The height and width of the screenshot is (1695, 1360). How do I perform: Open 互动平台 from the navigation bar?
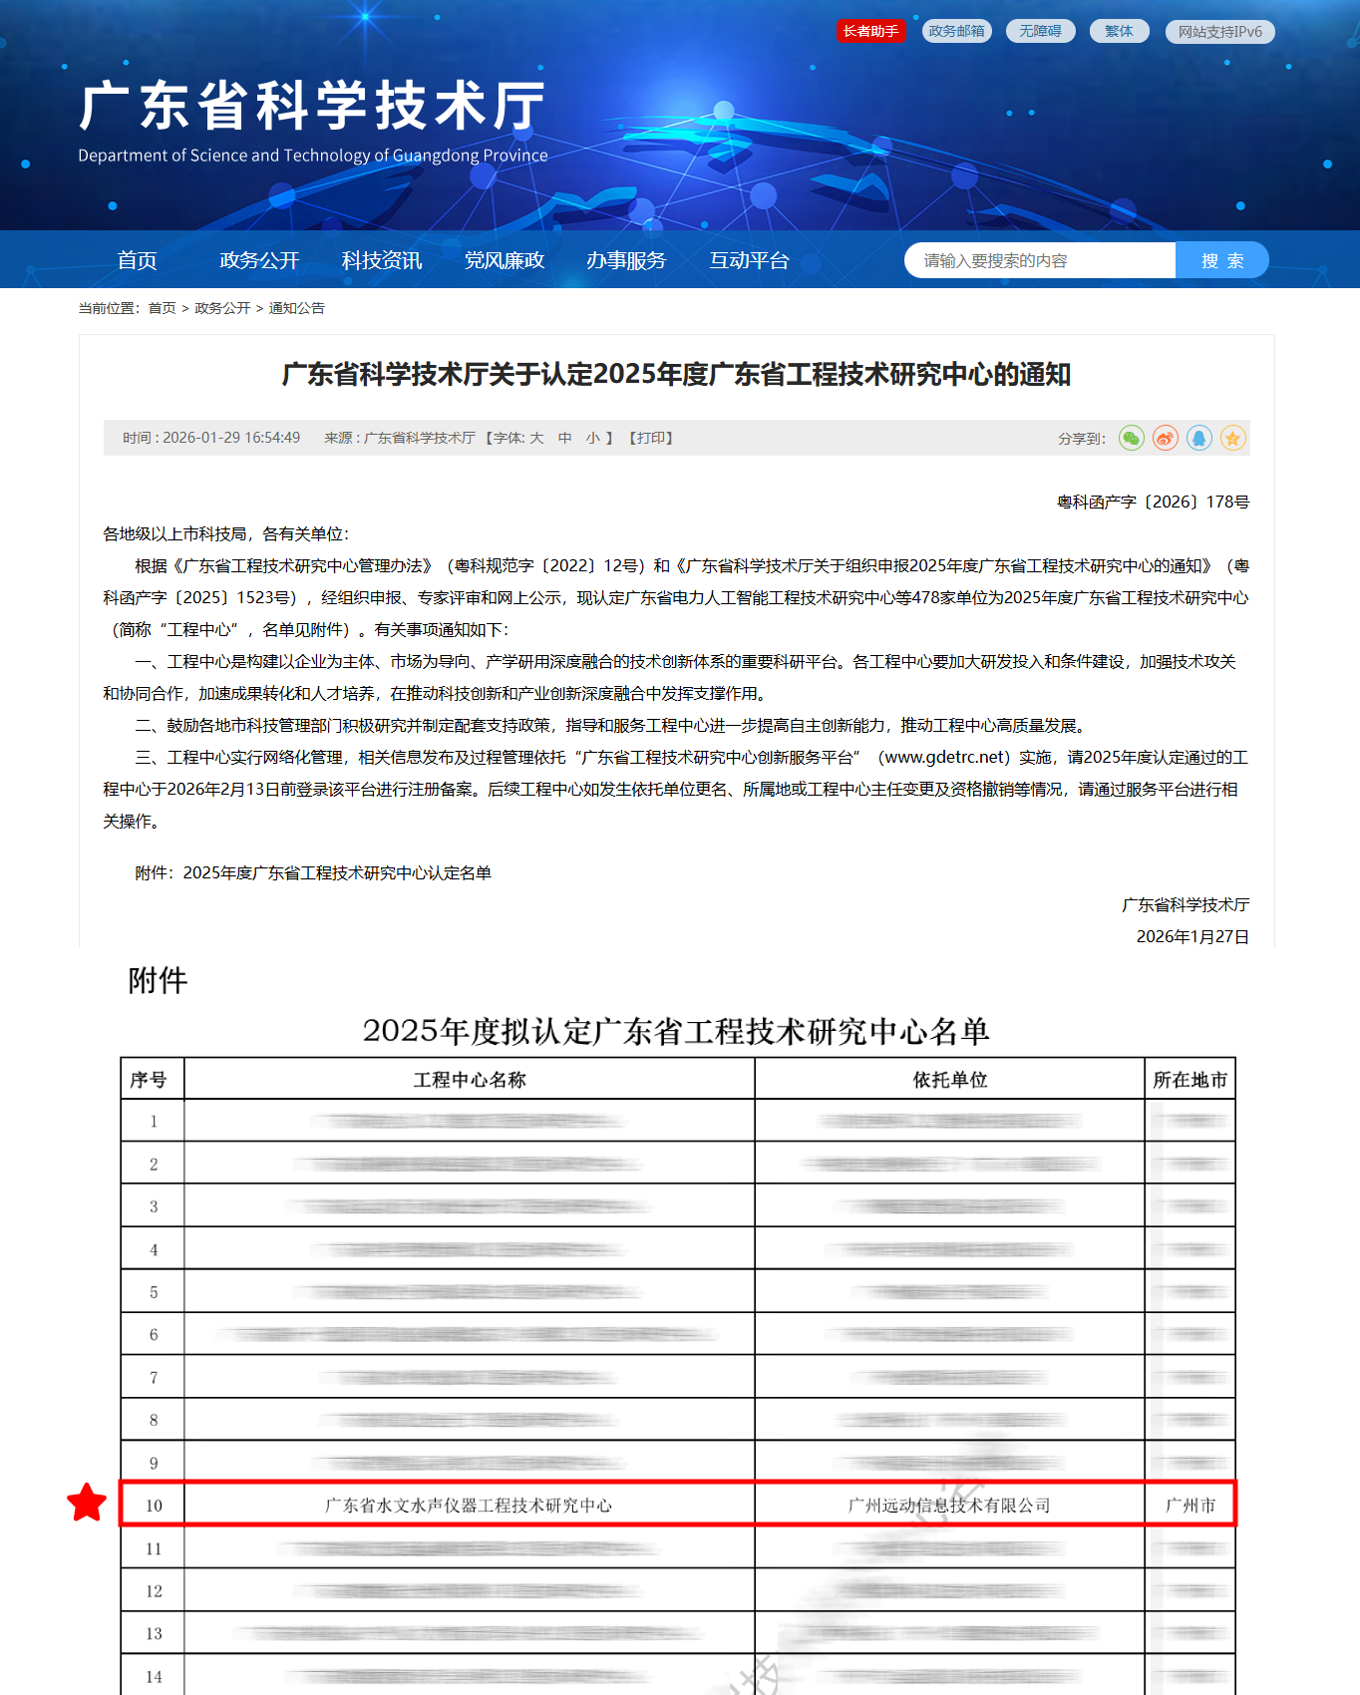[749, 260]
